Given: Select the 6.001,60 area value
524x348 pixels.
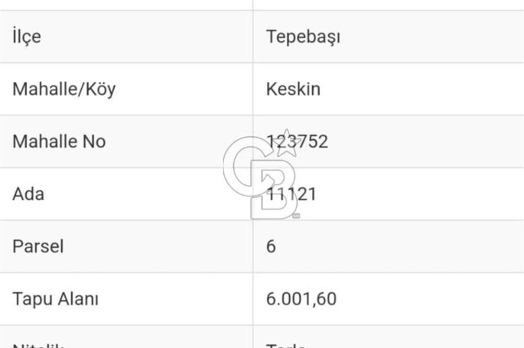Looking at the screenshot, I should point(301,299).
